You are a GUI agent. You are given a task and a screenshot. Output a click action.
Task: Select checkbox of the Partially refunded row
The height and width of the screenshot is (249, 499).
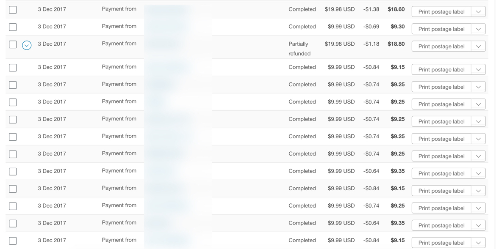coord(13,44)
